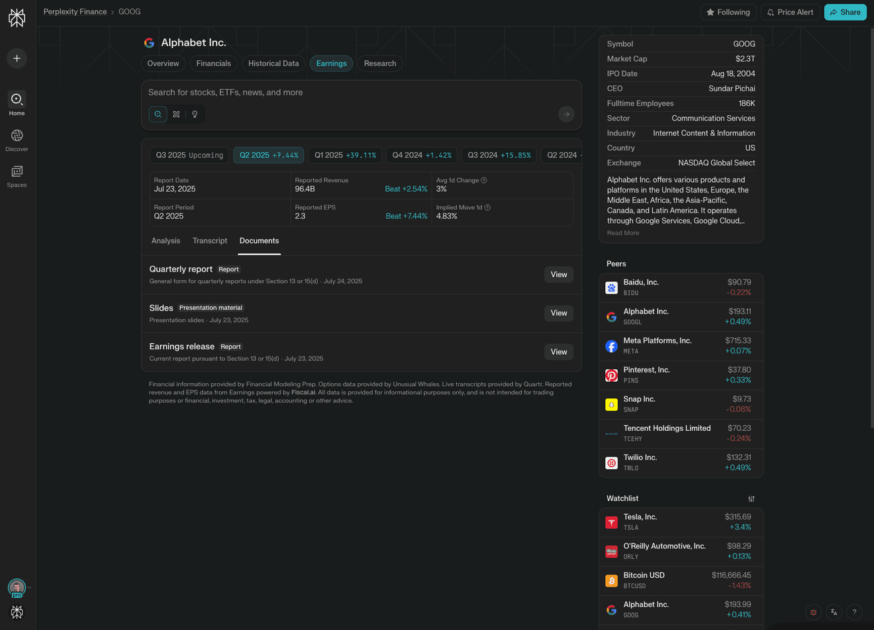Open the language translation icon
The image size is (874, 630).
click(x=834, y=612)
